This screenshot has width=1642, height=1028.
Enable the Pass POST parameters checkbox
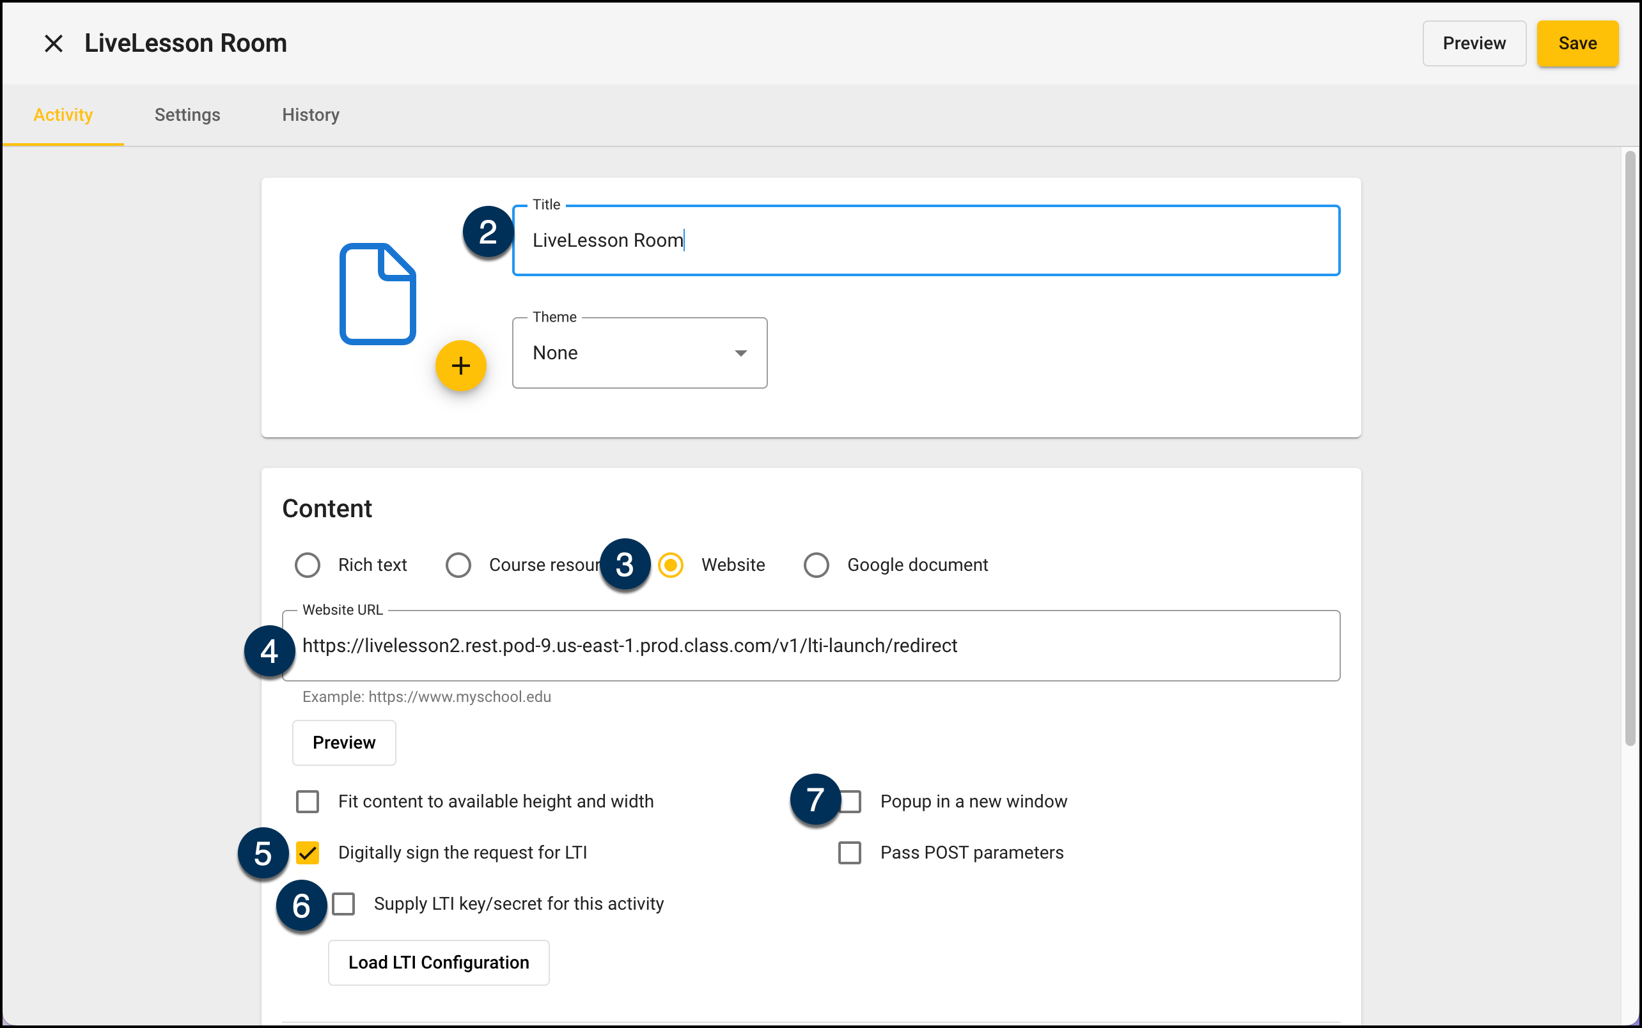(849, 853)
